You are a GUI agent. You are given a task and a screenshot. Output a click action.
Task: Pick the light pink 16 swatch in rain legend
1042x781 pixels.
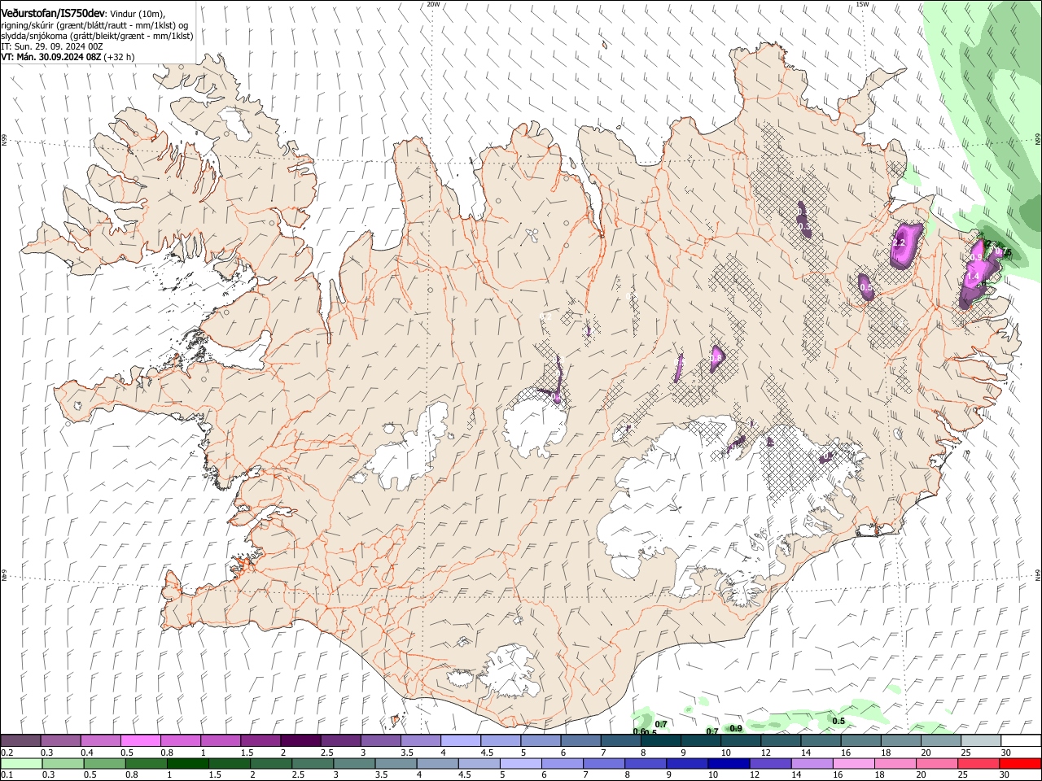point(855,763)
